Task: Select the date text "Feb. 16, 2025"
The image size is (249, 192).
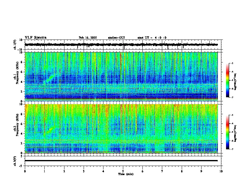Action: 88,38
